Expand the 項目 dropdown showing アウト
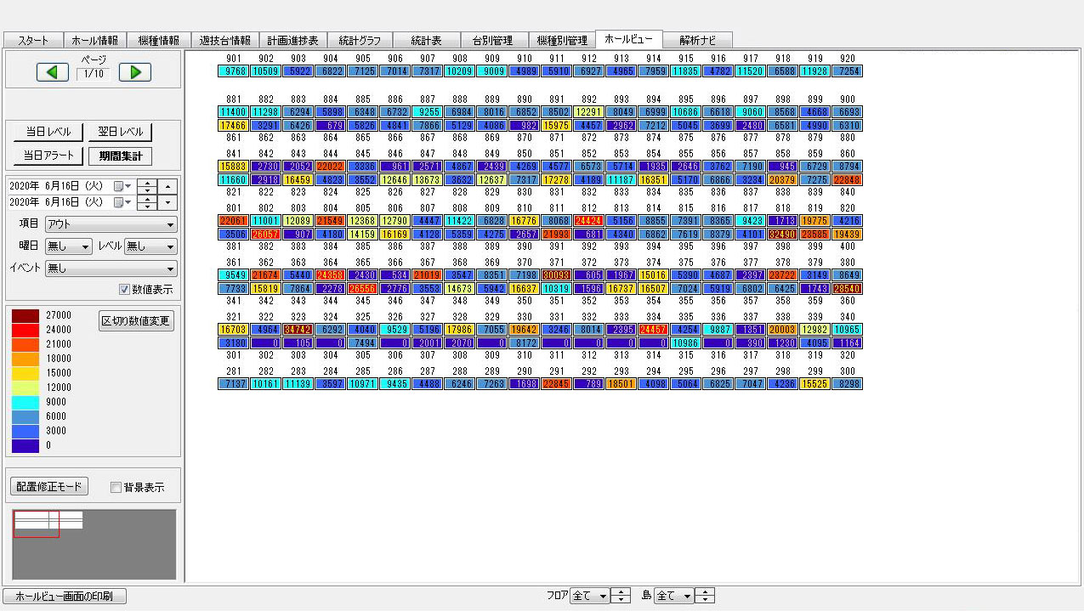Viewport: 1084px width, 611px height. click(x=111, y=224)
